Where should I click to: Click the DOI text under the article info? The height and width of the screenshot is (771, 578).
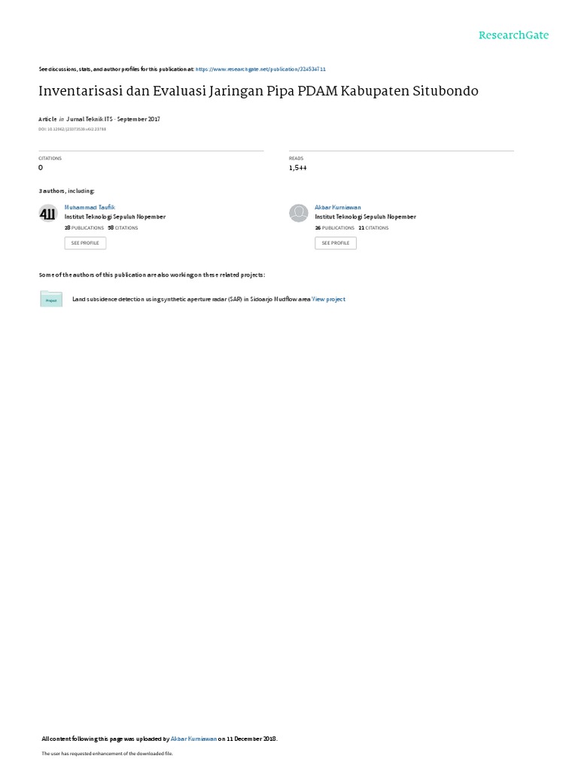pyautogui.click(x=72, y=130)
